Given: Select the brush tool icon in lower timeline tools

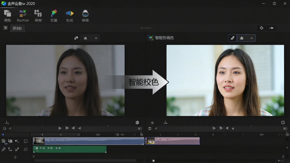Looking at the screenshot, I should tap(3, 149).
